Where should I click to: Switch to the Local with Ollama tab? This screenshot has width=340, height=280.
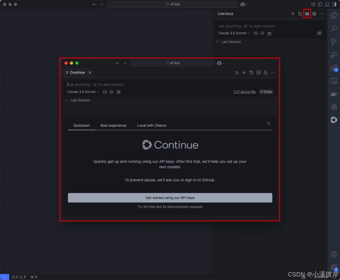coord(151,125)
